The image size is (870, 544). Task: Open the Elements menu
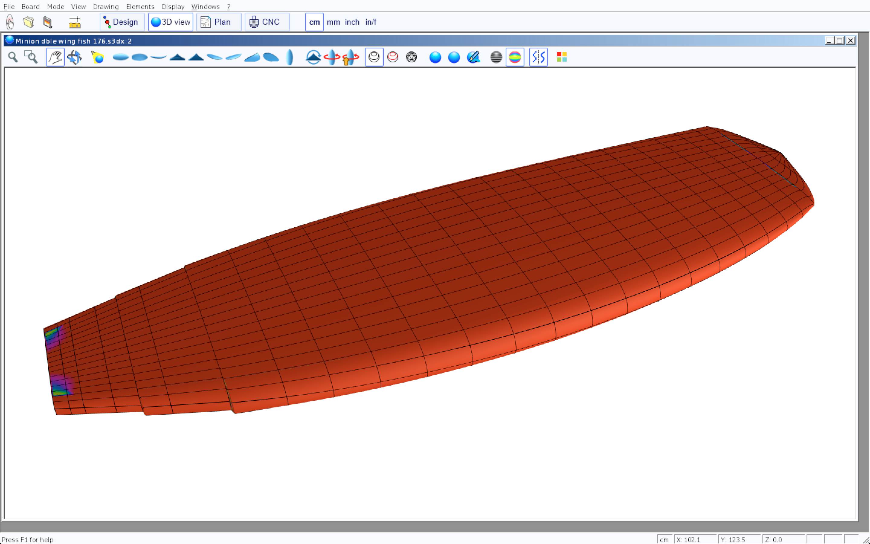pos(140,6)
